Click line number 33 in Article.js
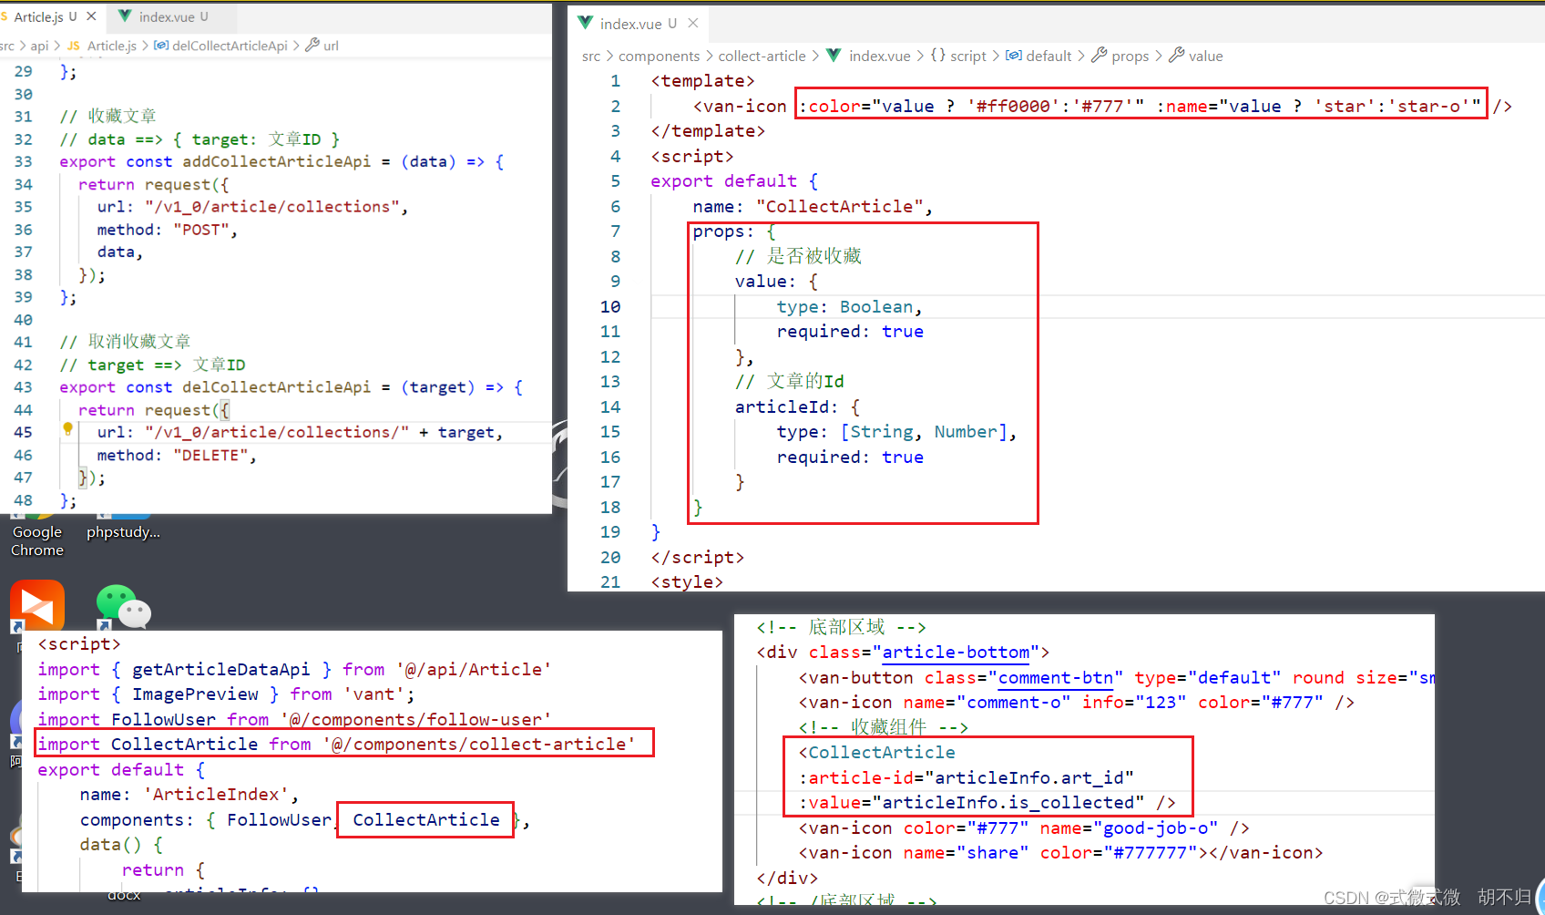 23,161
